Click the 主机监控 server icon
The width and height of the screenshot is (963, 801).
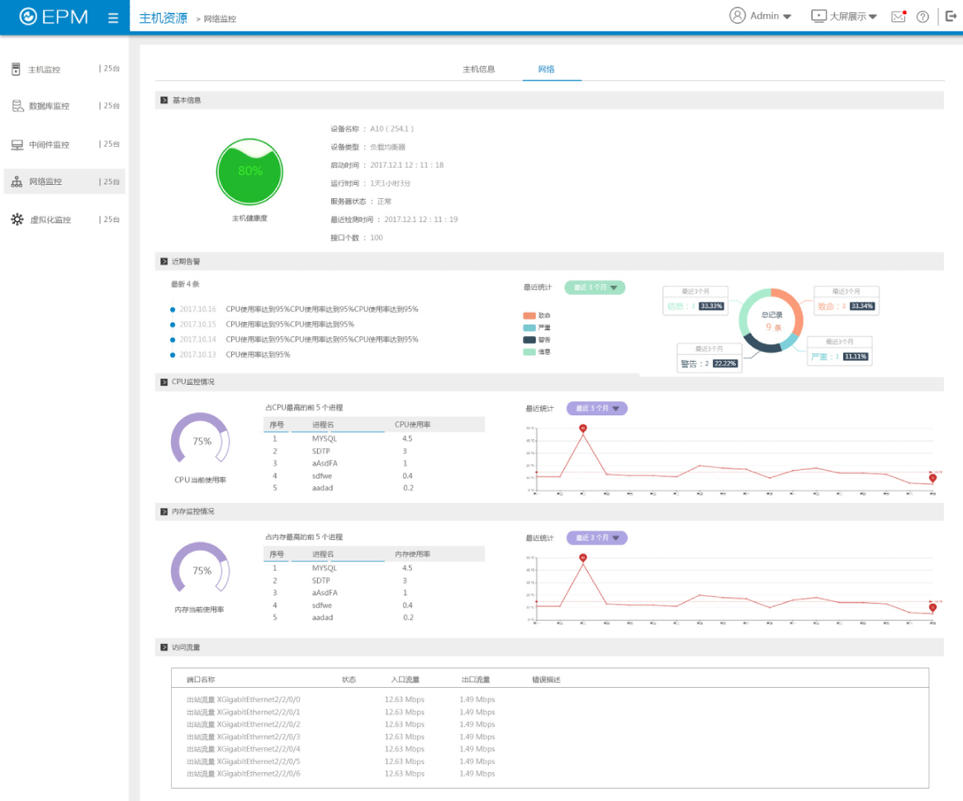tap(16, 69)
